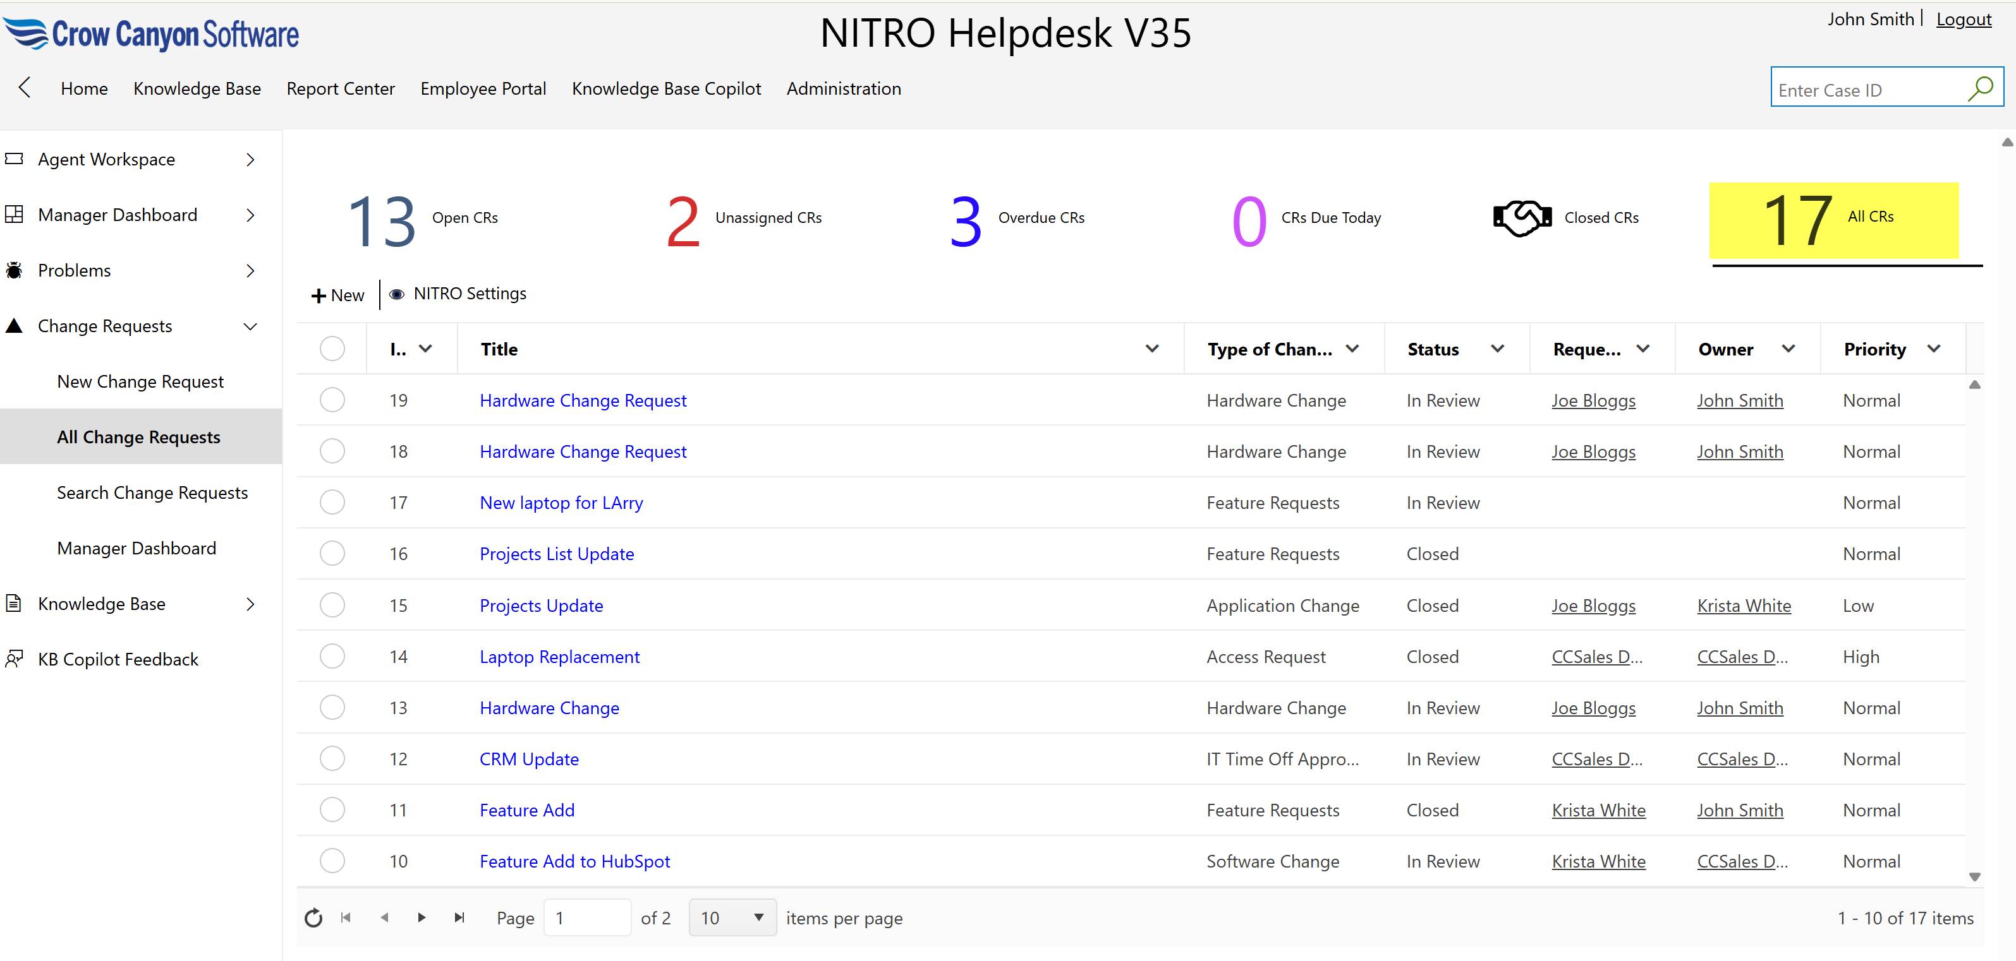This screenshot has width=2016, height=961.
Task: Click the New button to create a request
Action: coord(336,294)
